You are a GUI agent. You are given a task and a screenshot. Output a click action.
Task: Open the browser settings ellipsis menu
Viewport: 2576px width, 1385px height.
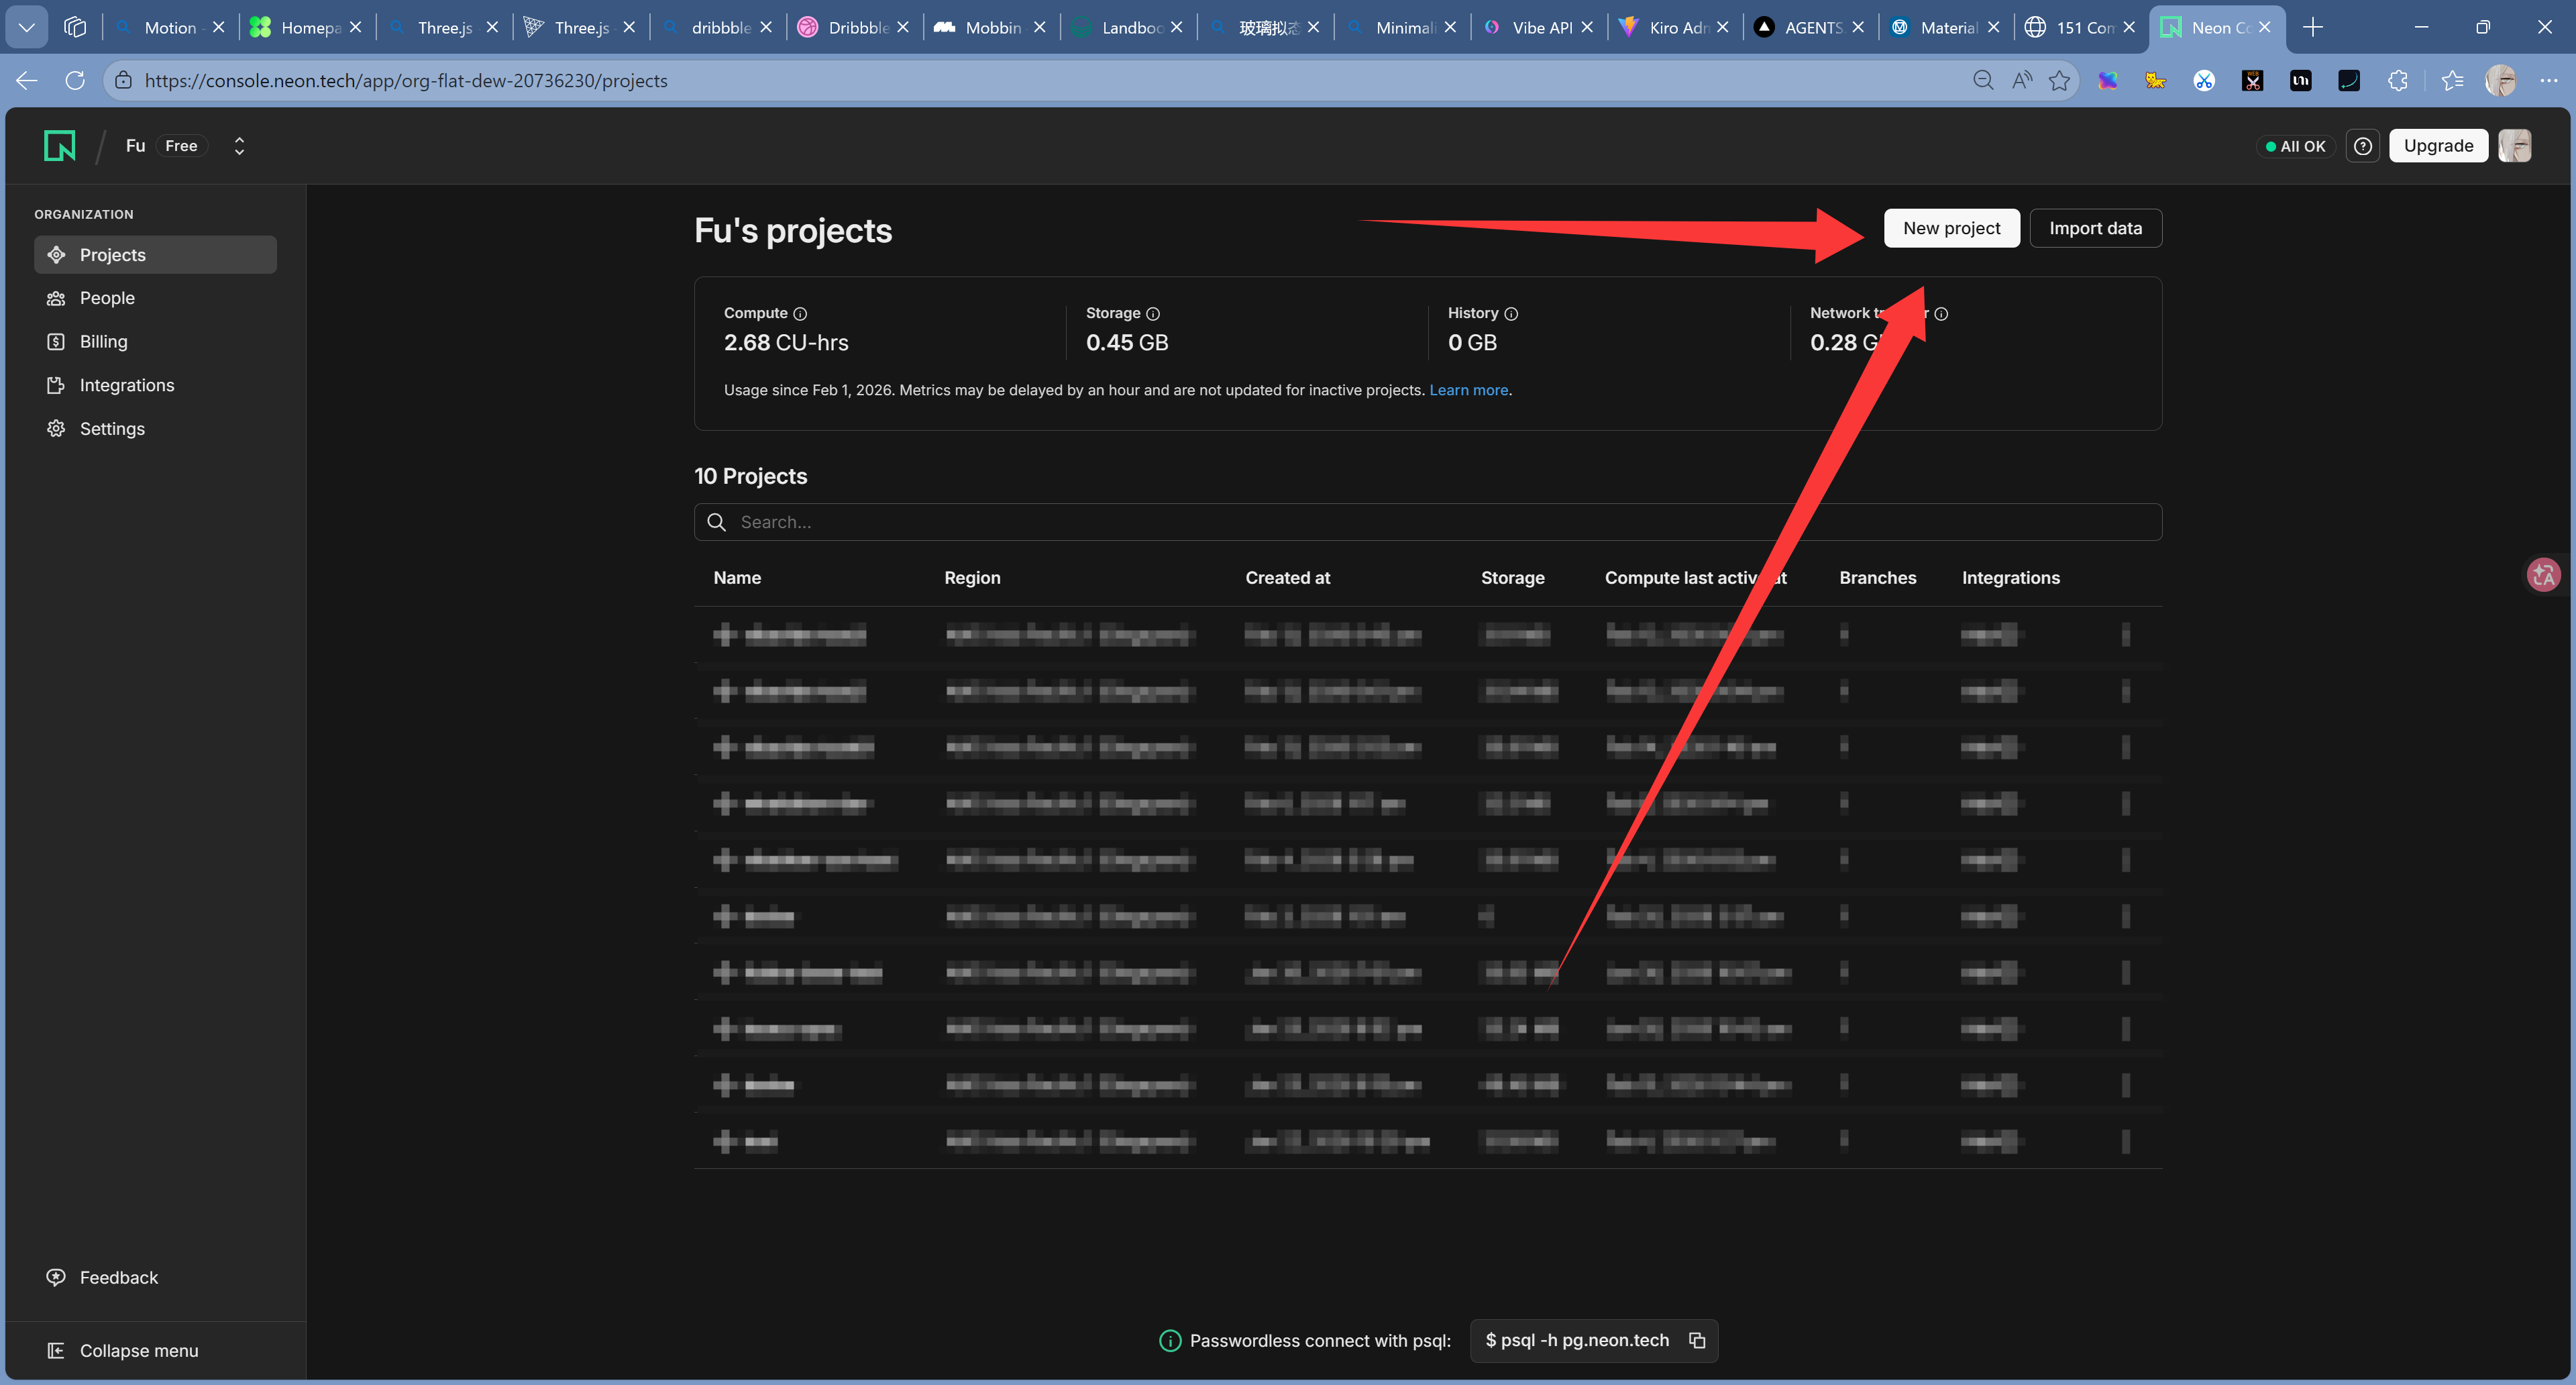tap(2548, 81)
